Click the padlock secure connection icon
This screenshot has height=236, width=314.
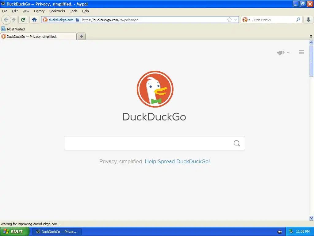click(77, 20)
